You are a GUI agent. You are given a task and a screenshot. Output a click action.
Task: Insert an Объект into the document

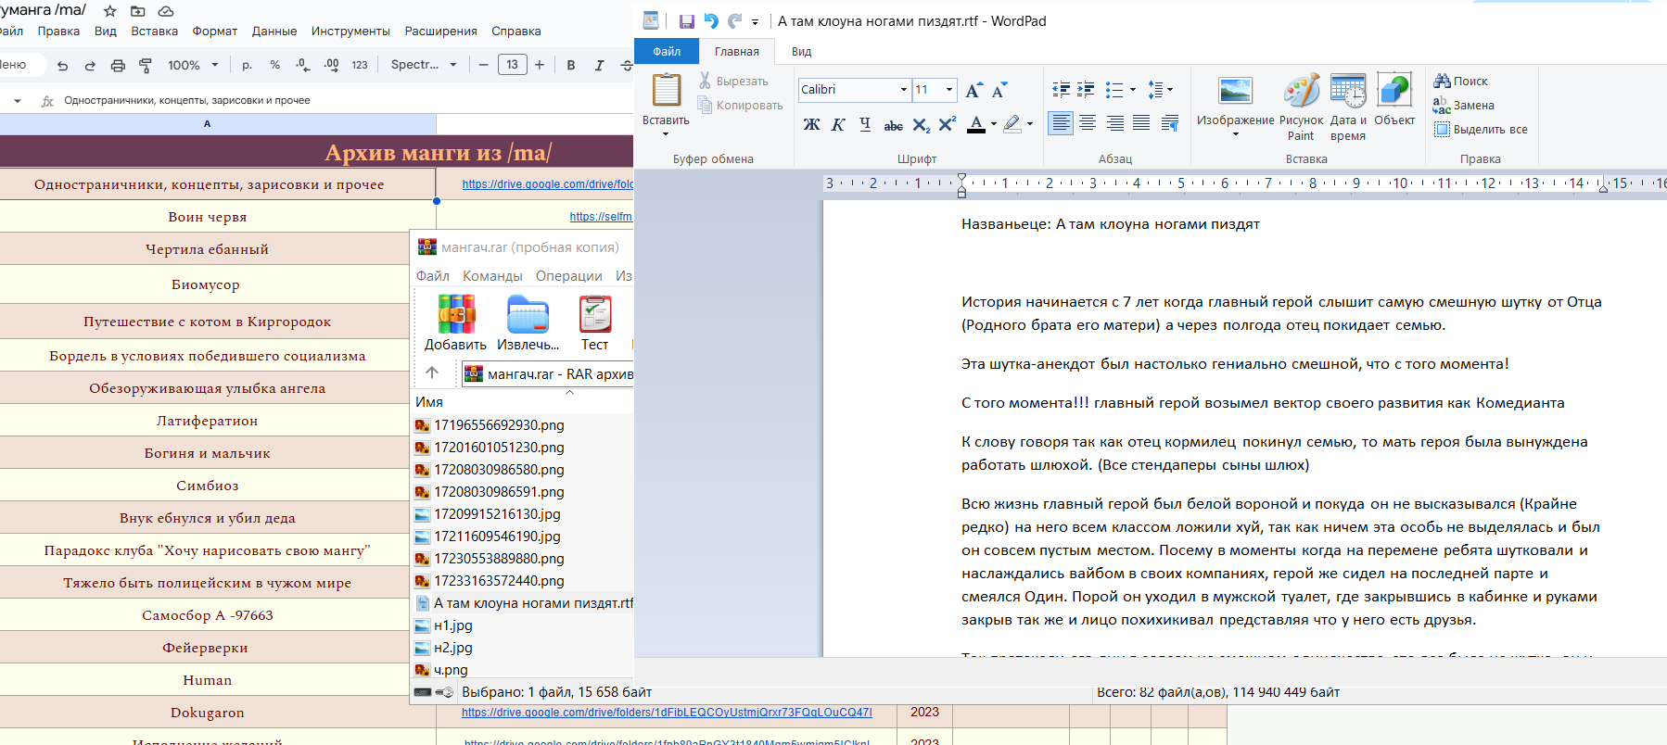(x=1394, y=91)
